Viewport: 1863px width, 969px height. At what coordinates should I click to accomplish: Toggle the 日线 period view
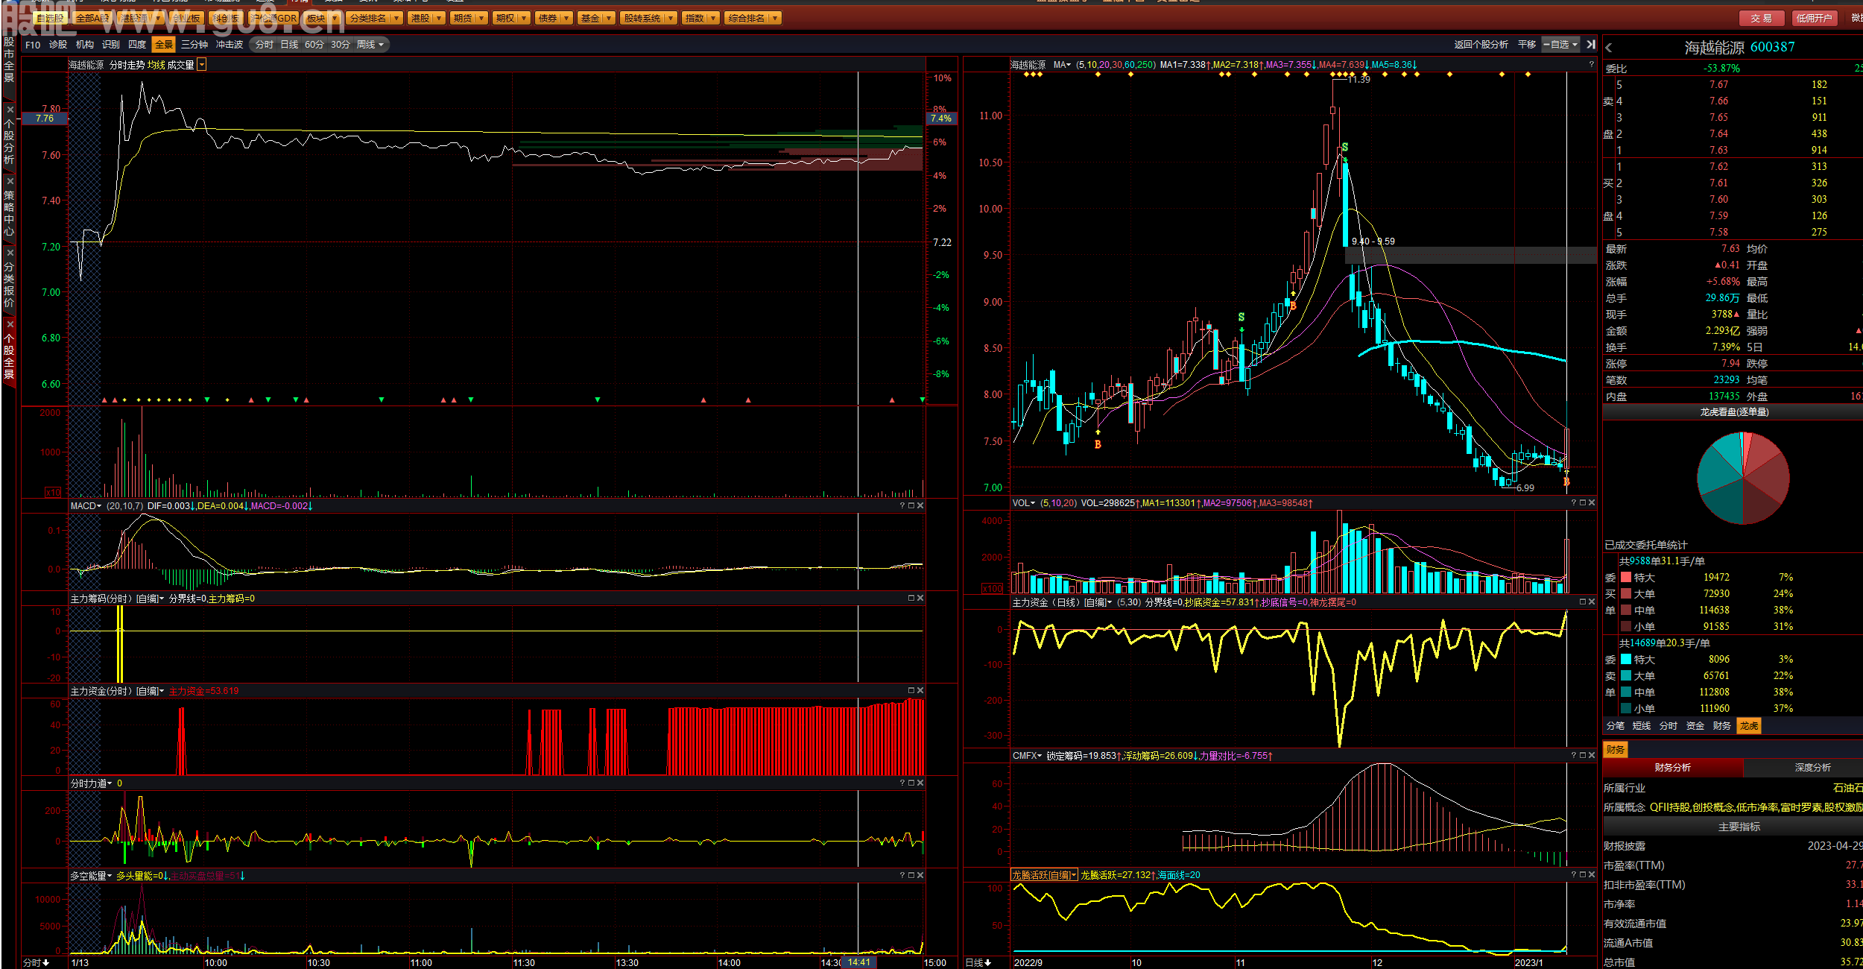(289, 45)
